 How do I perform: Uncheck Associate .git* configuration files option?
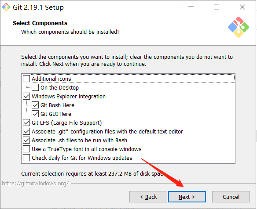point(26,131)
